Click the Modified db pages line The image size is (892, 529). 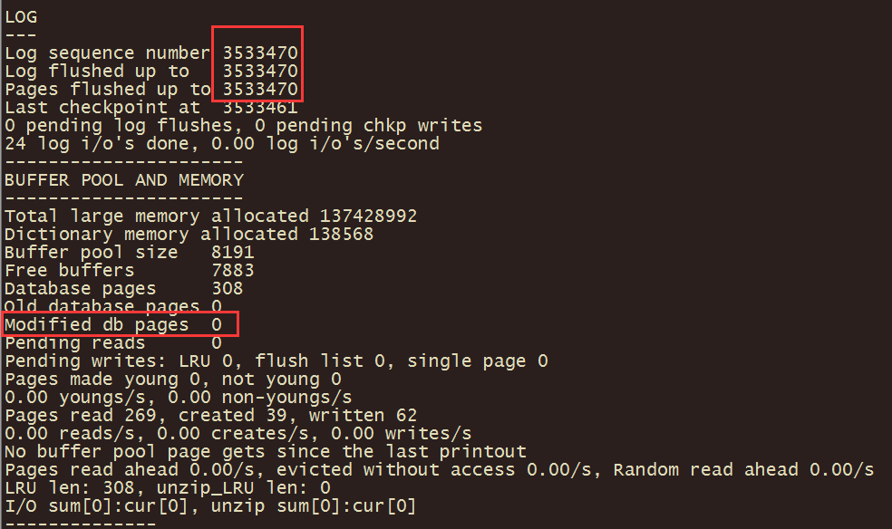113,324
